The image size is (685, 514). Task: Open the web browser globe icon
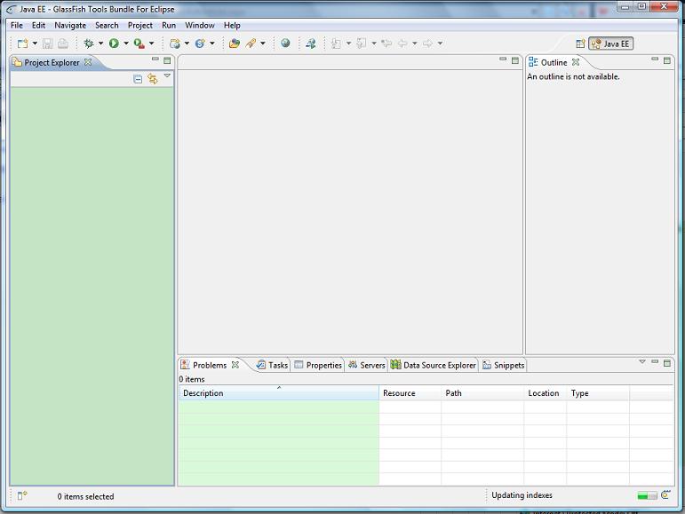coord(285,43)
